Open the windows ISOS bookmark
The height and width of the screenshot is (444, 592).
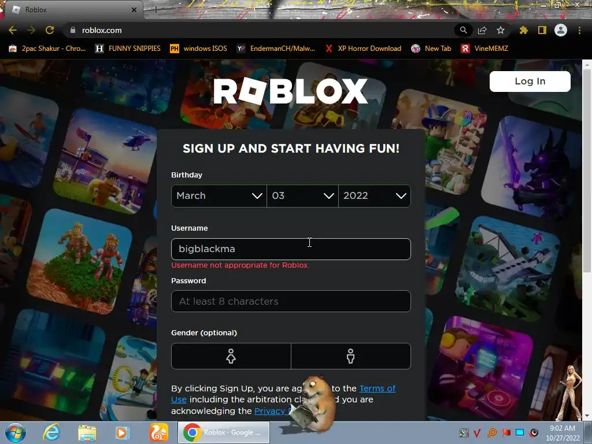pos(199,49)
